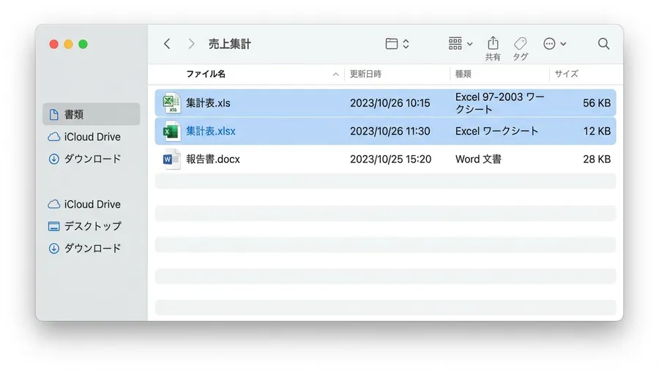This screenshot has height=370, width=659.
Task: Minimize the window with yellow button
Action: (x=69, y=44)
